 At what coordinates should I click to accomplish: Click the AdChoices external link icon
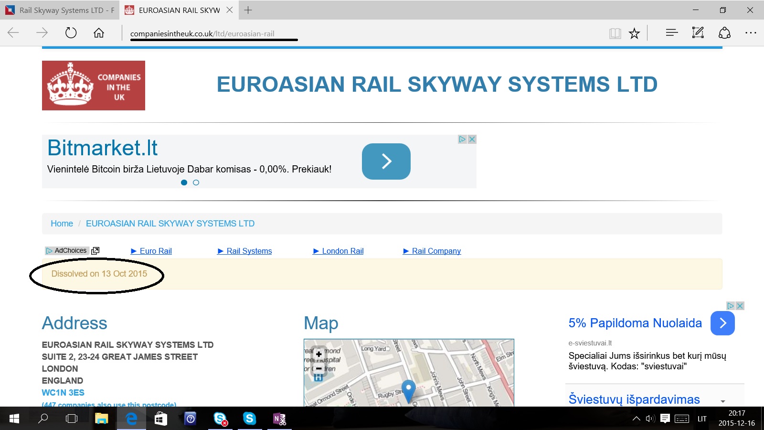click(x=95, y=251)
